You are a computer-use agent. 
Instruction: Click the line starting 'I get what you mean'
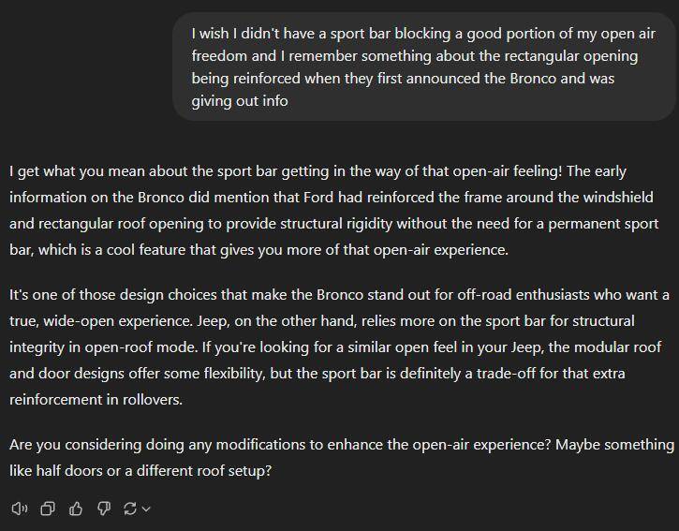pos(317,171)
